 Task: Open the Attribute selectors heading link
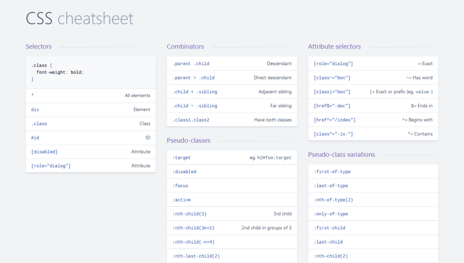(x=334, y=46)
